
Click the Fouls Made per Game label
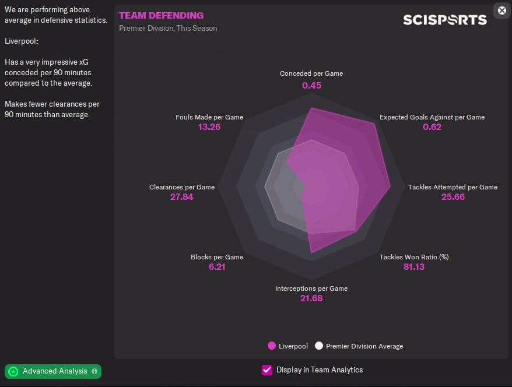tap(209, 117)
